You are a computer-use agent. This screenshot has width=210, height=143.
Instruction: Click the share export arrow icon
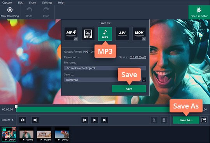pyautogui.click(x=204, y=120)
